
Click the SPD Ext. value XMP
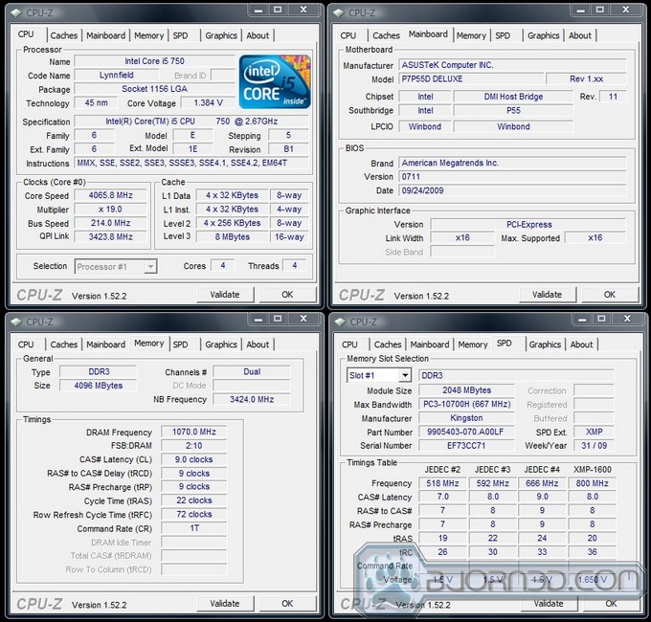594,432
